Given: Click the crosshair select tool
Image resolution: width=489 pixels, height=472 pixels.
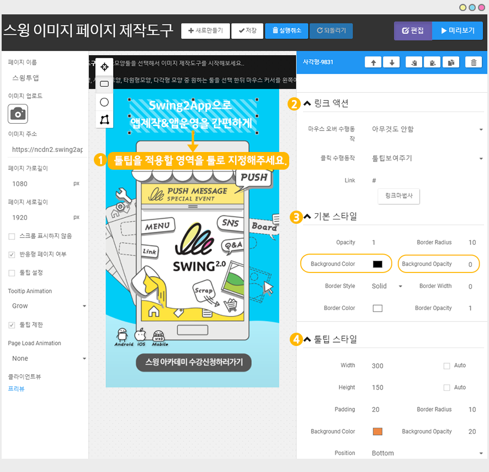Looking at the screenshot, I should click(104, 66).
